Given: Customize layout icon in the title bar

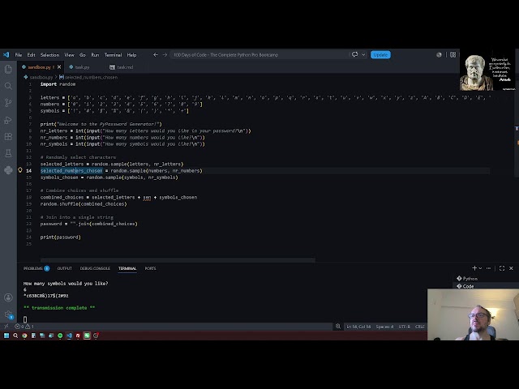Looking at the screenshot, I should click(453, 54).
